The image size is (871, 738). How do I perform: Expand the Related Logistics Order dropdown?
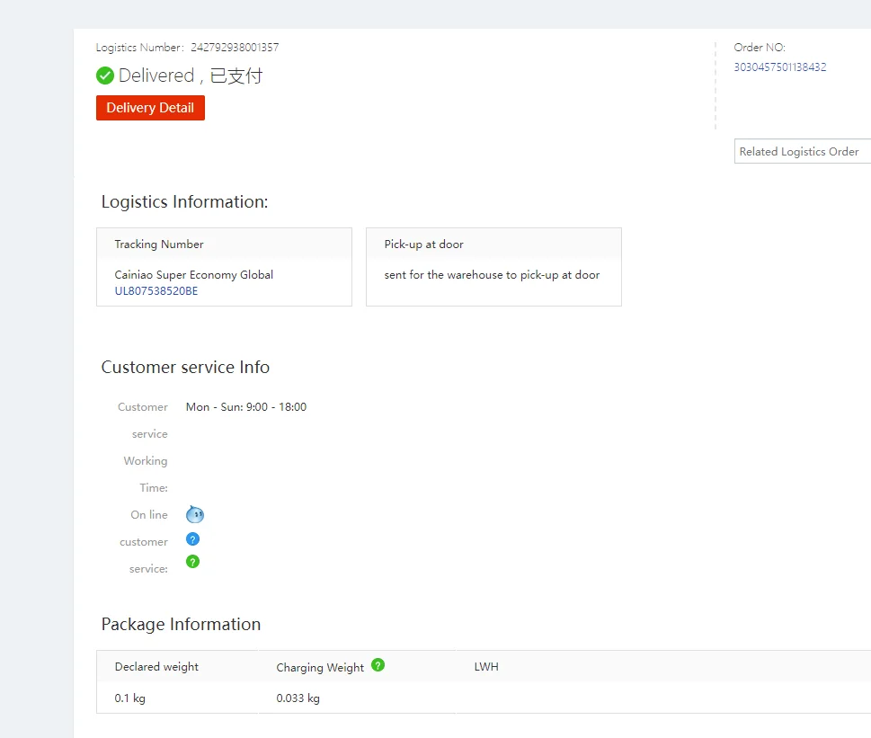pos(802,152)
